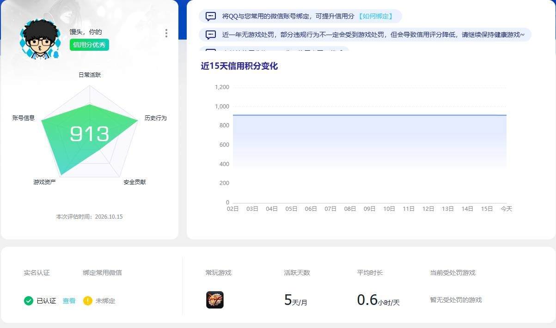
Task: Click the 常玩游戏 label
Action: (219, 273)
